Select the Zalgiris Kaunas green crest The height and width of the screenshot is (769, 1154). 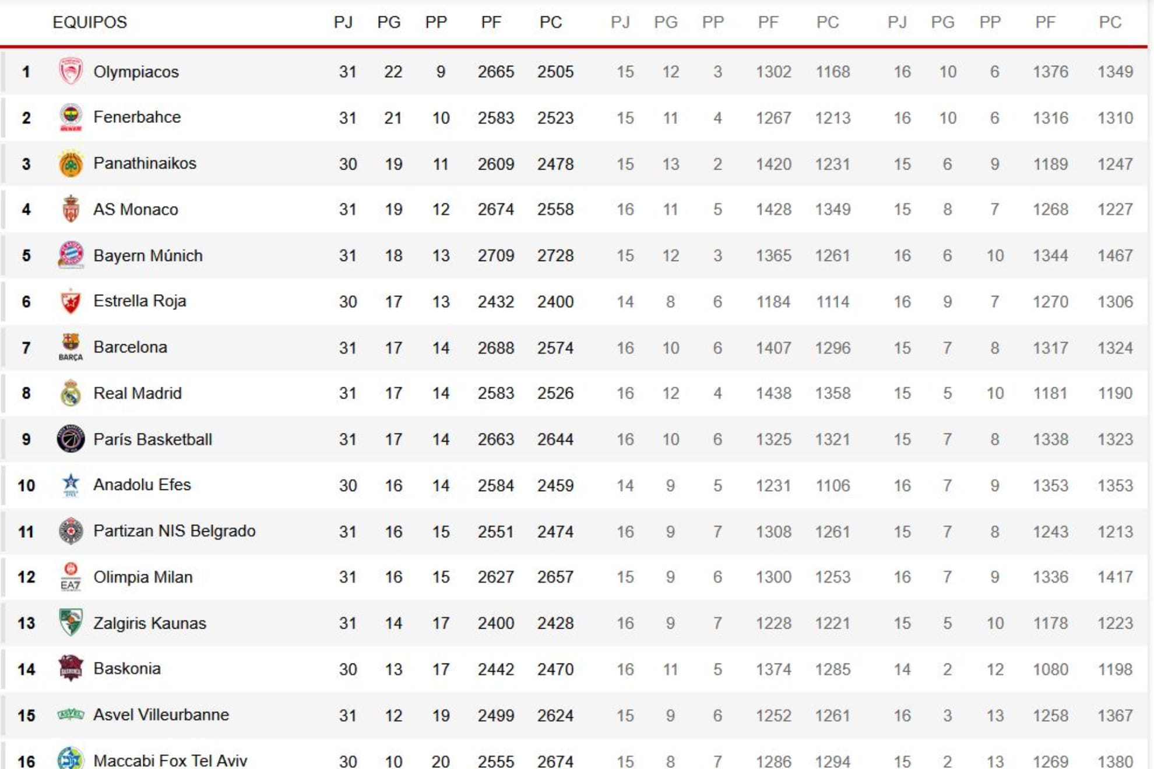(x=71, y=622)
